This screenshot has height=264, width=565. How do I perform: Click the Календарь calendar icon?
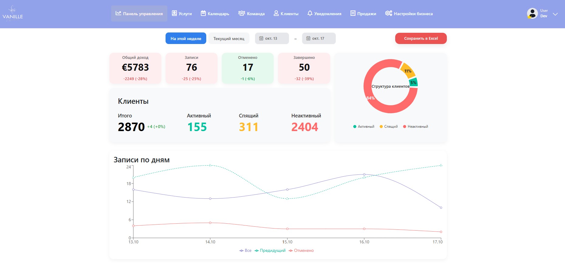(x=203, y=13)
